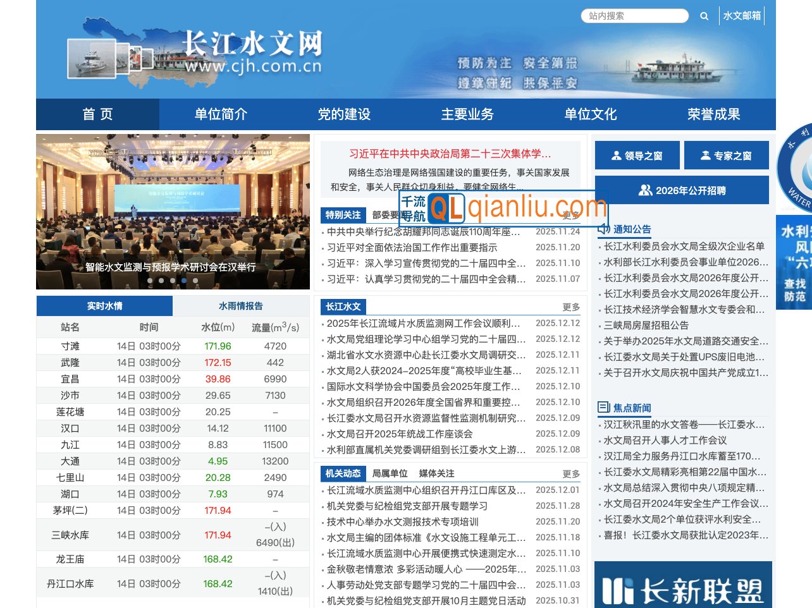Screen dimensions: 812x608
Task: Click the 站内搜索 search field
Action: [634, 16]
